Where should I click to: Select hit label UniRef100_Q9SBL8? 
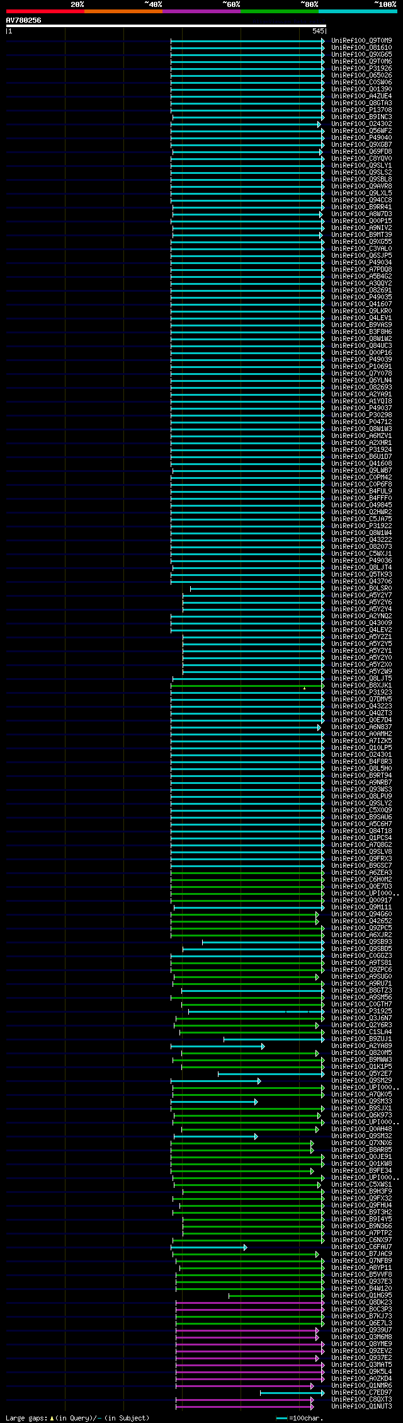361,180
